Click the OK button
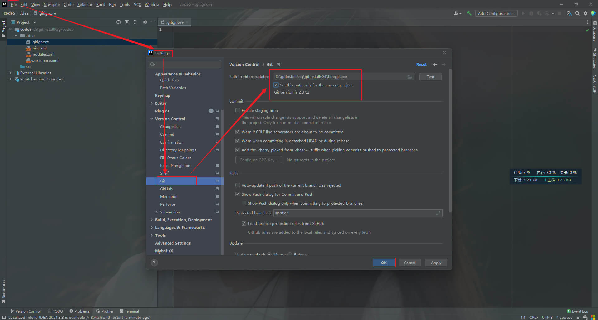This screenshot has width=598, height=320. click(384, 263)
